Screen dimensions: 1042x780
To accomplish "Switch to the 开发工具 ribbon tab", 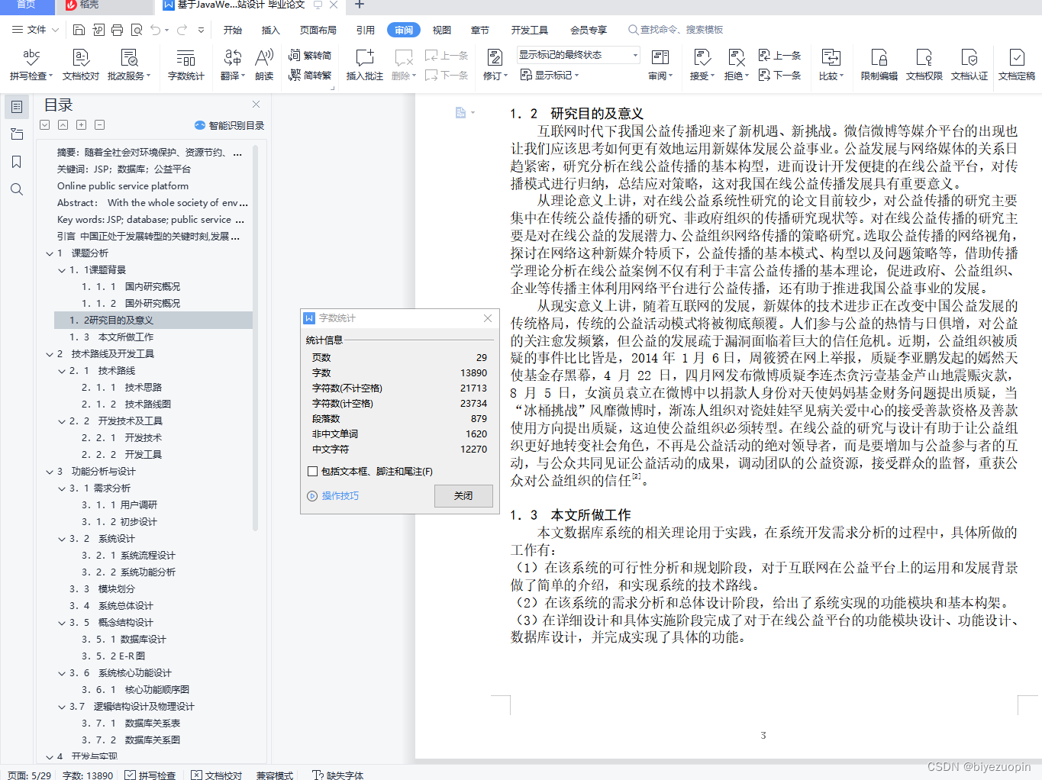I will coord(530,30).
